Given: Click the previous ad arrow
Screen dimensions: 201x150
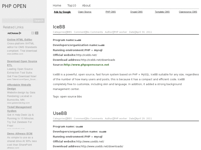Looking at the screenshot, I should coord(33,33).
